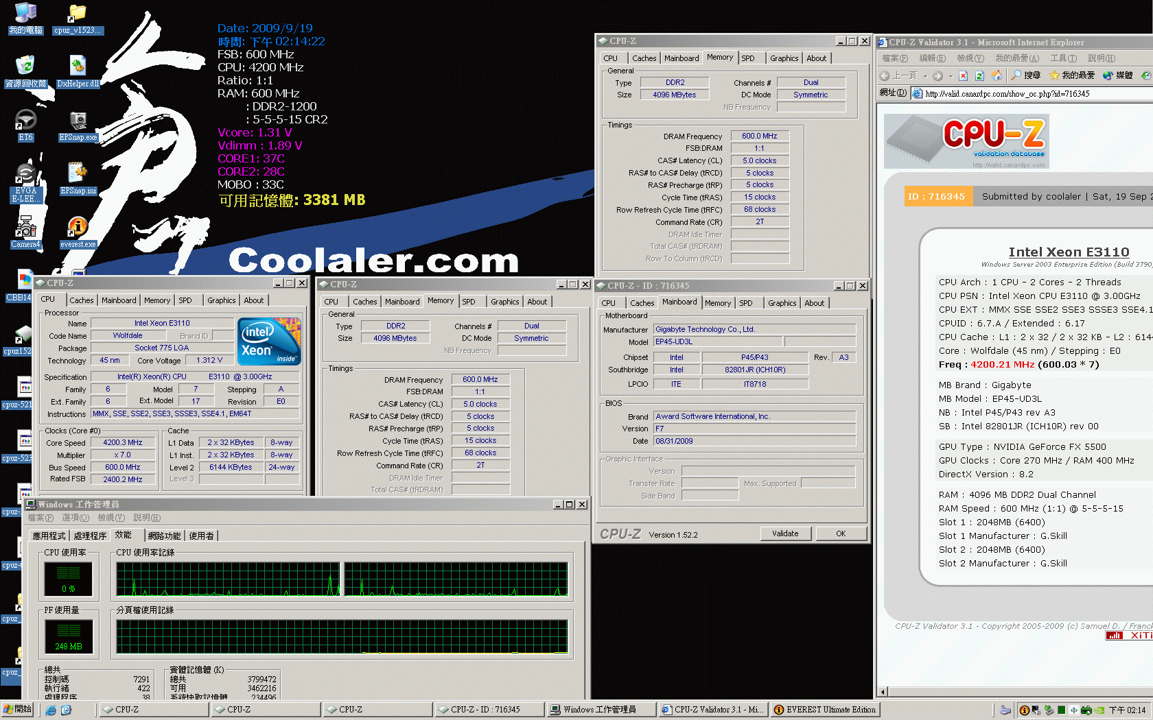Screen dimensions: 1153x720
Task: Click the CPU-Z validation database banner
Action: pyautogui.click(x=966, y=141)
